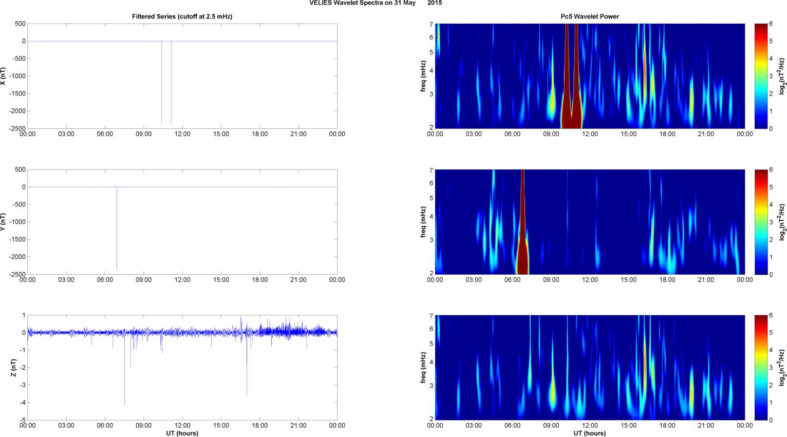The width and height of the screenshot is (787, 437).
Task: Click 'UT (hours)' label under the Z series plot
Action: (182, 433)
